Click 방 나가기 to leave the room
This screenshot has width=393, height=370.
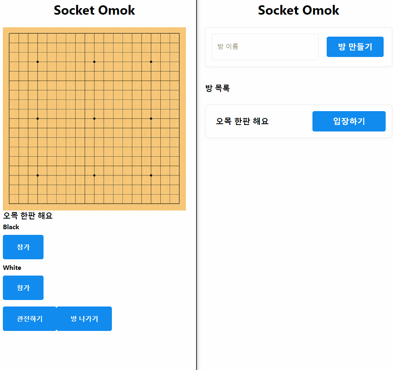click(84, 319)
